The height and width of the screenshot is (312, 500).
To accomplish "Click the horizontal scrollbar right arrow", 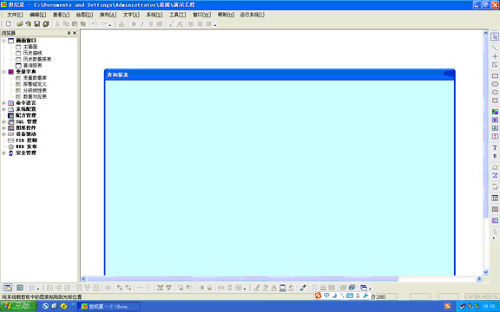I will click(x=478, y=279).
